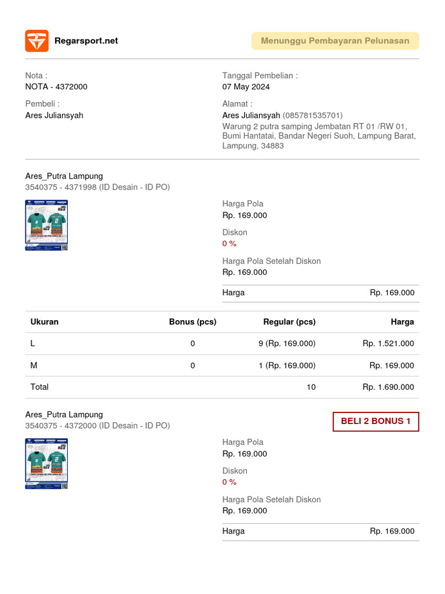Select the NOTA - 4372000 number
Viewport: 445px width, 594px height.
(56, 87)
